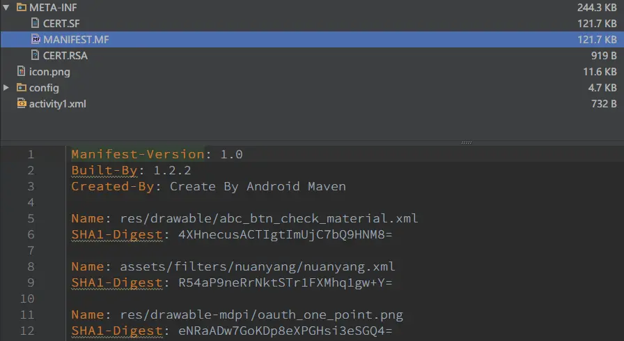Select the CERT.RSA entry

coord(65,55)
